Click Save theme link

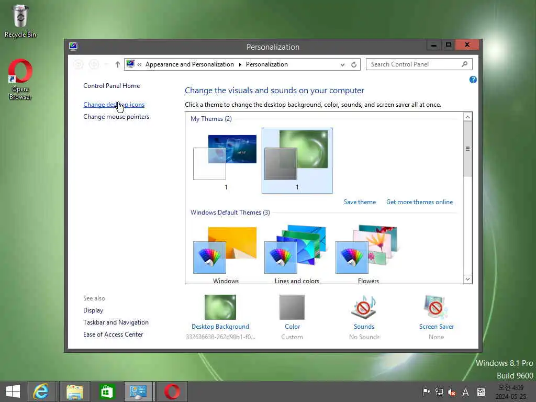point(360,202)
